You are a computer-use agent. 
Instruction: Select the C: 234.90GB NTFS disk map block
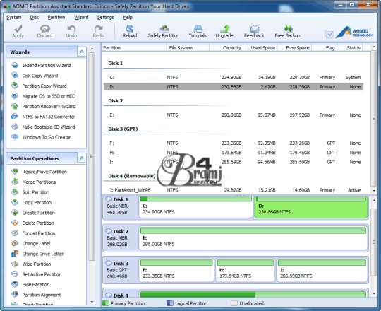click(196, 207)
